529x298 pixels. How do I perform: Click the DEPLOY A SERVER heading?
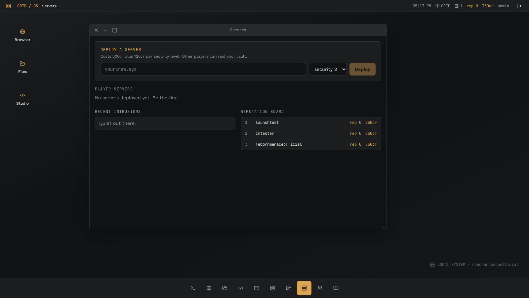[x=121, y=50]
